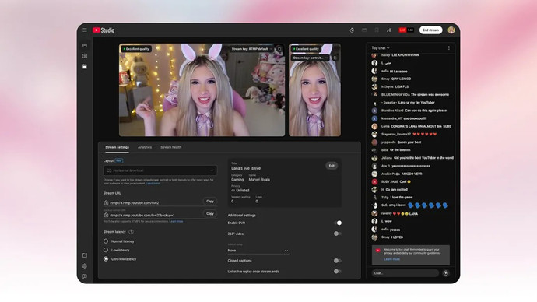Image resolution: width=537 pixels, height=302 pixels.
Task: Switch to the Stream health tab
Action: pyautogui.click(x=171, y=147)
